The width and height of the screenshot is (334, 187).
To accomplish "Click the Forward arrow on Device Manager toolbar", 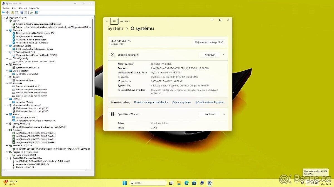I will click(x=7, y=12).
